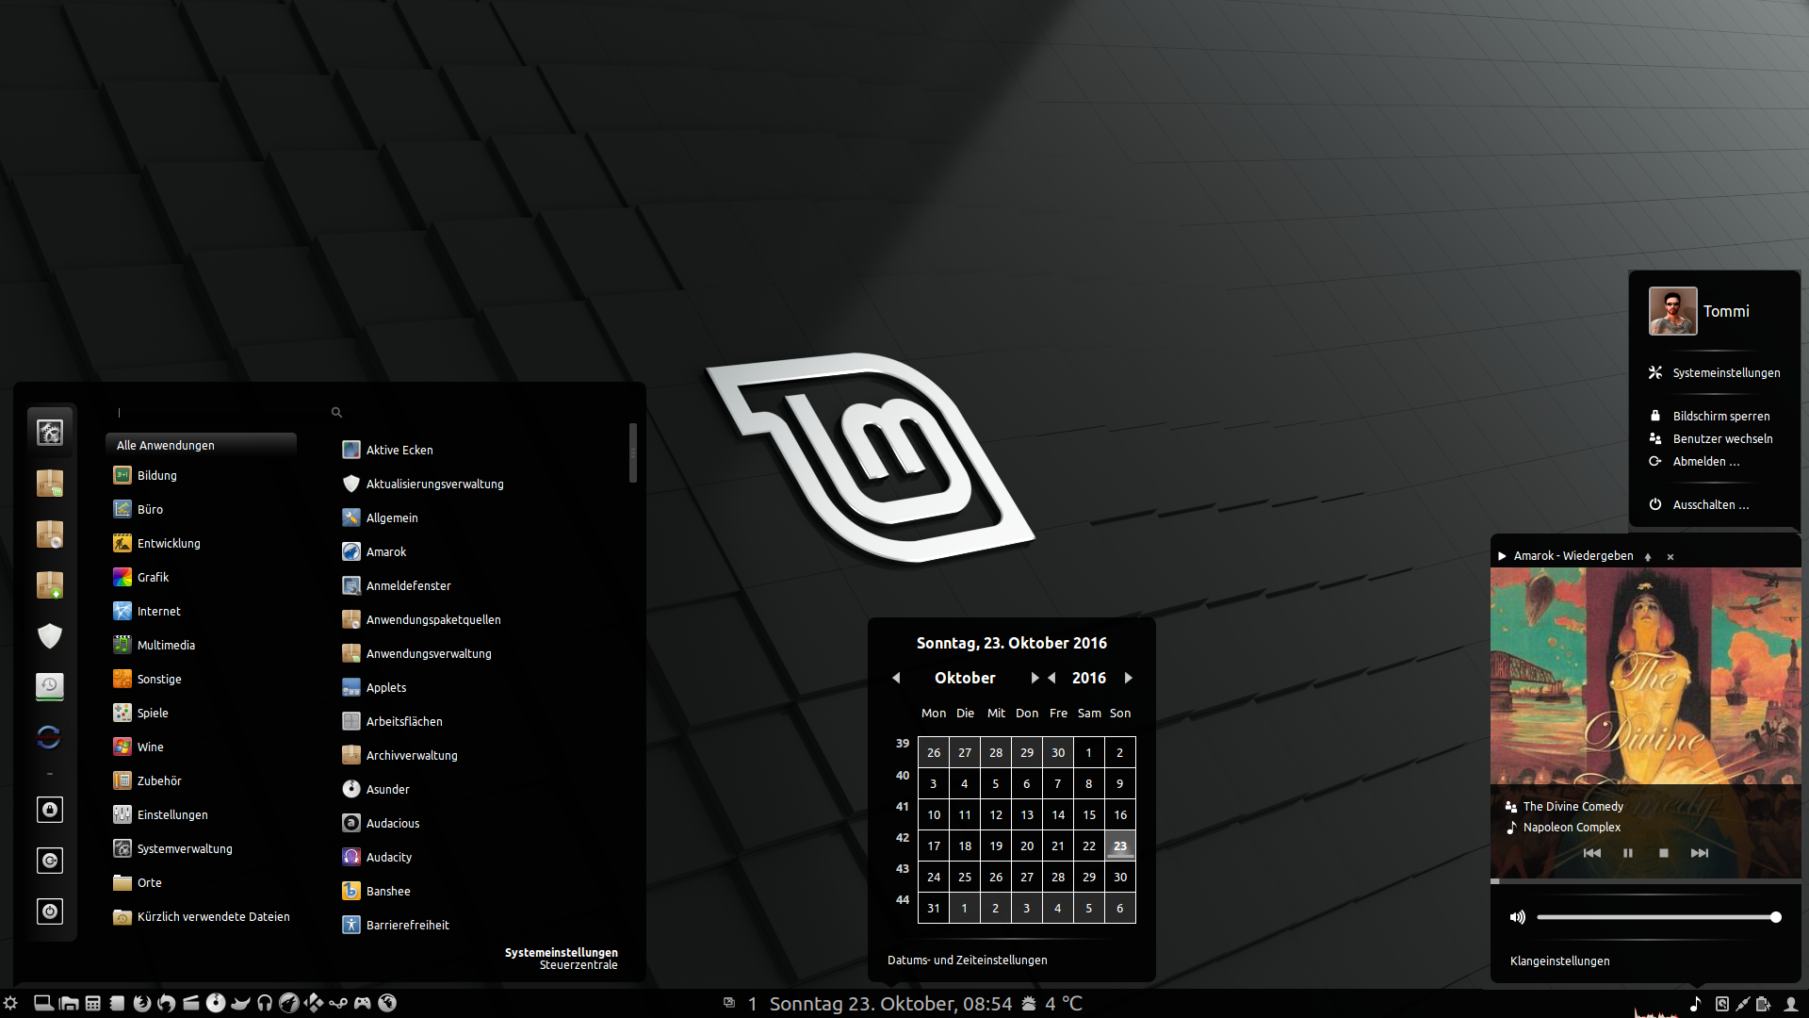Click the track progress bar under album art
Image resolution: width=1809 pixels, height=1018 pixels.
pos(1646,881)
